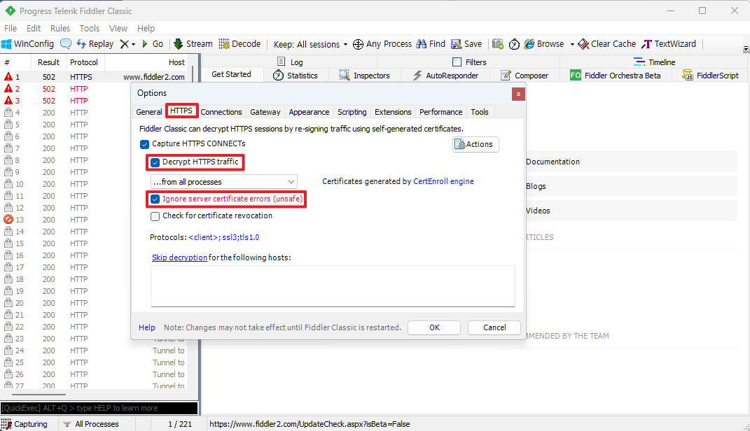The width and height of the screenshot is (750, 431).
Task: Click the Go resume button
Action: (x=153, y=44)
